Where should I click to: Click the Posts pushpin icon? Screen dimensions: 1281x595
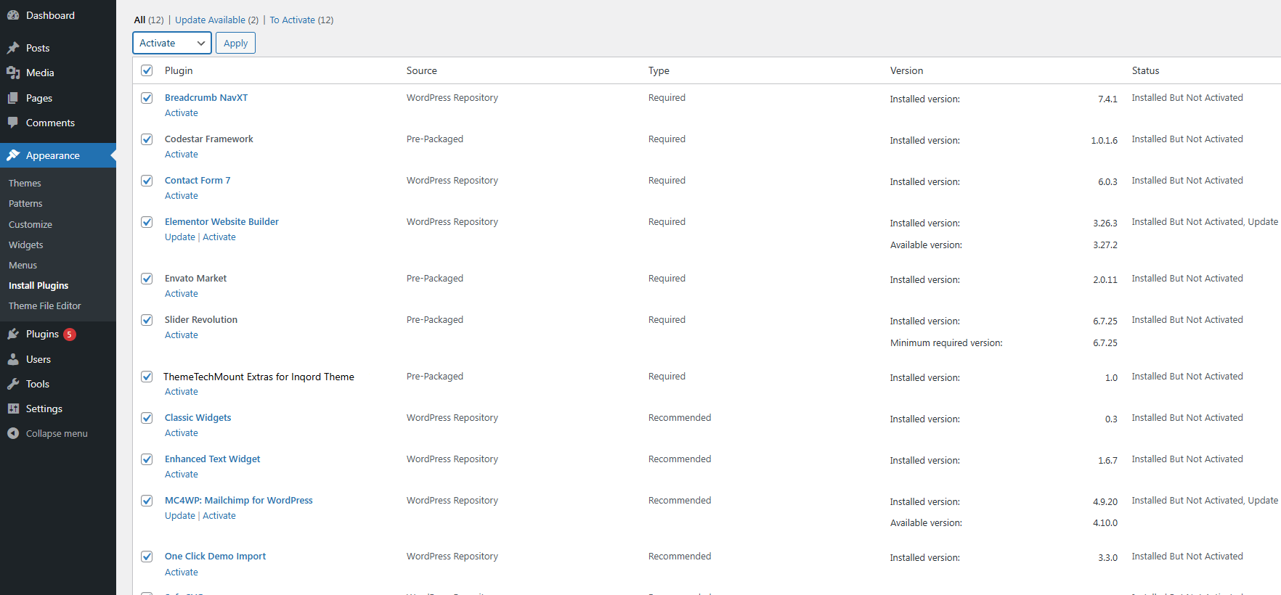13,48
